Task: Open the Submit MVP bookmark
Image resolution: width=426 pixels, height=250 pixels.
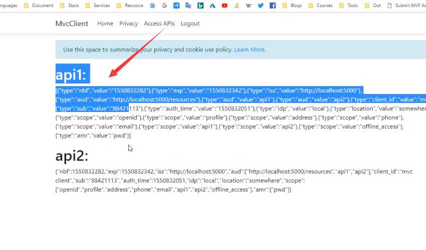Action: [x=406, y=5]
